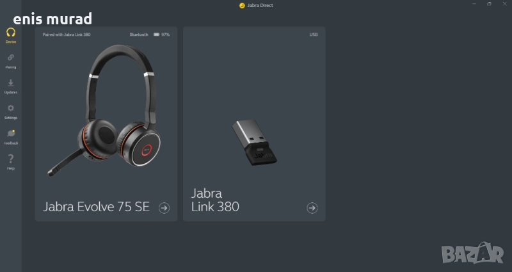512x272 pixels.
Task: Close the Jabra Direct window
Action: click(x=504, y=4)
